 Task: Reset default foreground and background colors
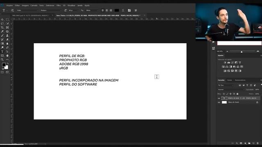coord(2,69)
